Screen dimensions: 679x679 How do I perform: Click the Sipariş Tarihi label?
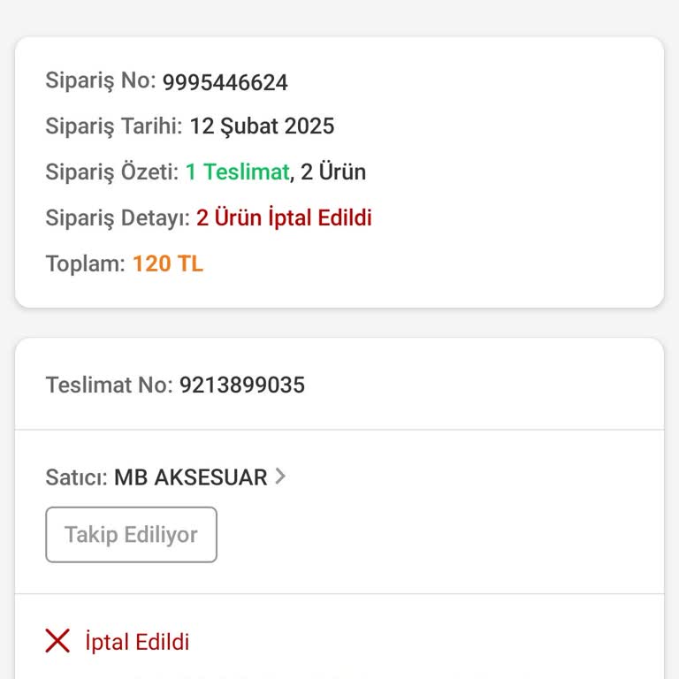[x=114, y=126]
